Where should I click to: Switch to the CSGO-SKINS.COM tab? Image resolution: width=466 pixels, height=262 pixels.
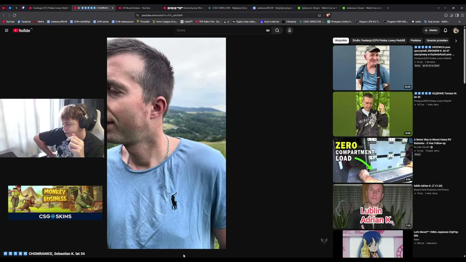(x=228, y=8)
